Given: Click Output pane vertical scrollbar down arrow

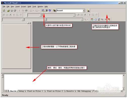Looking at the screenshot, I should 123,89.
